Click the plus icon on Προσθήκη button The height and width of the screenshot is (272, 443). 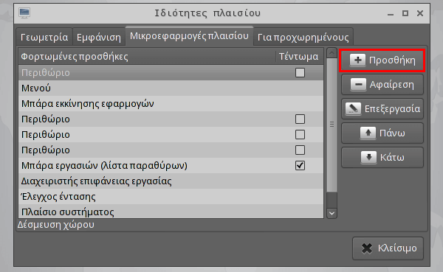357,60
